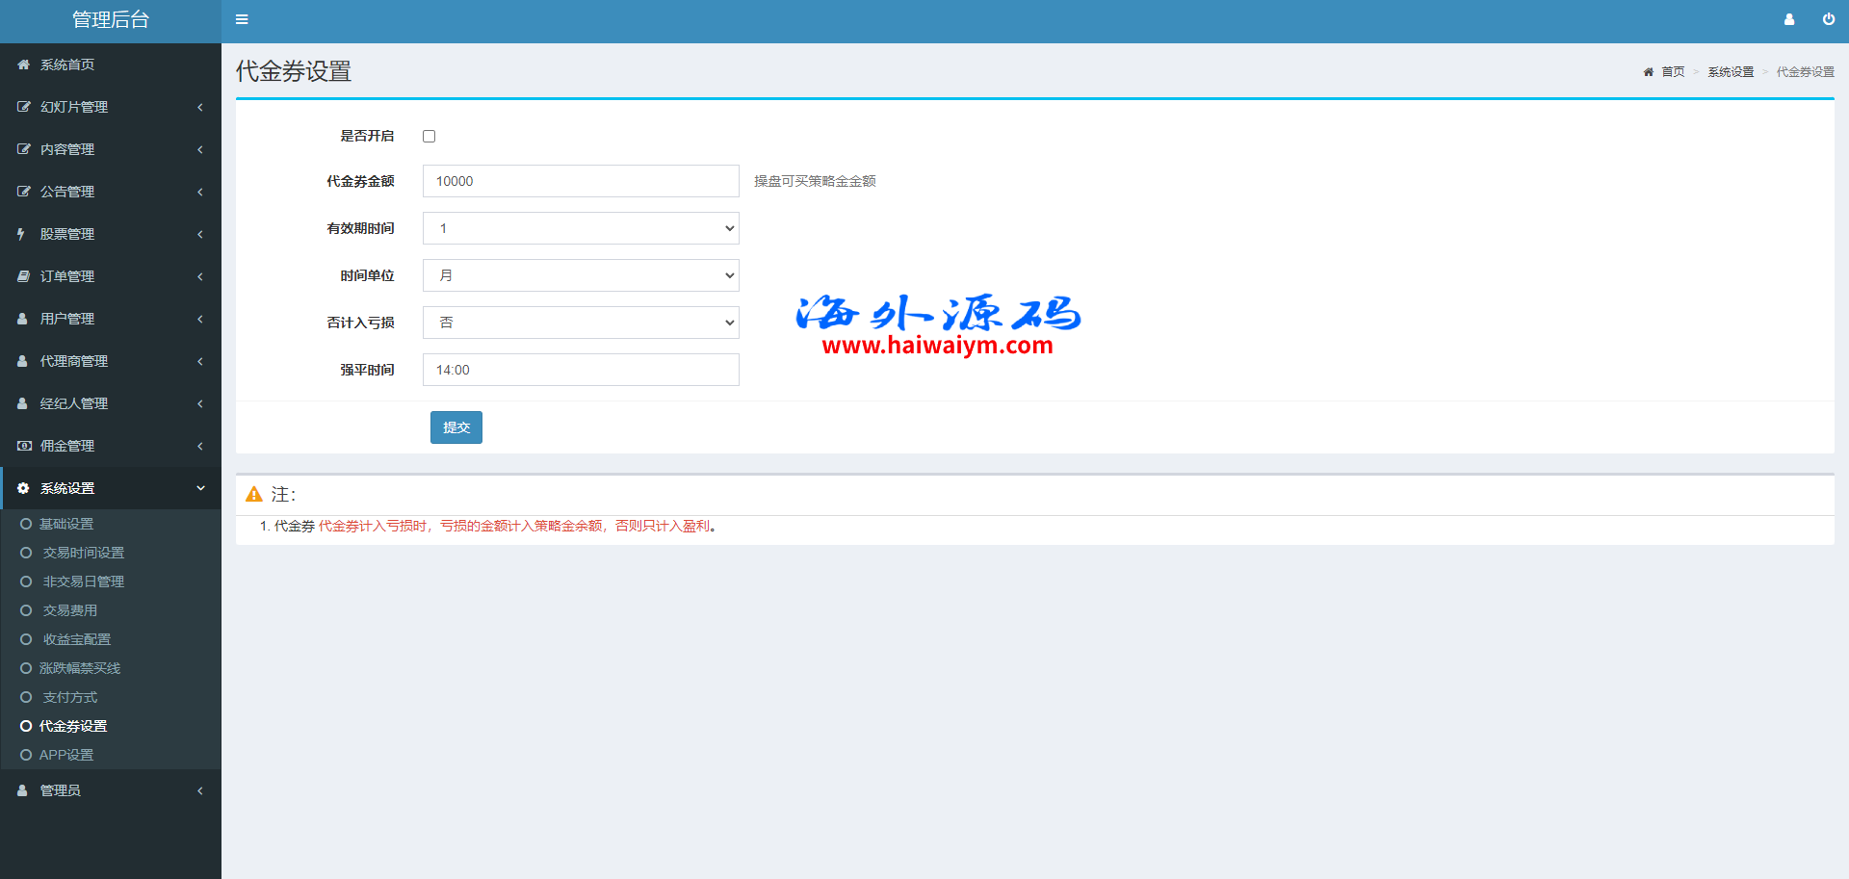Viewport: 1849px width, 879px height.
Task: Click the home icon beside 系统首页
Action: [23, 65]
